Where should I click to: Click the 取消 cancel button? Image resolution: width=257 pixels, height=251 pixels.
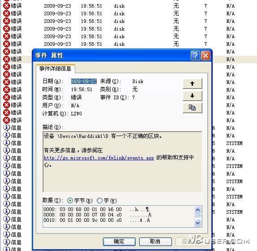tap(155, 242)
